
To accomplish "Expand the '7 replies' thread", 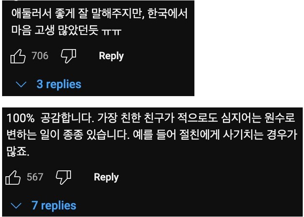I will pyautogui.click(x=54, y=206).
